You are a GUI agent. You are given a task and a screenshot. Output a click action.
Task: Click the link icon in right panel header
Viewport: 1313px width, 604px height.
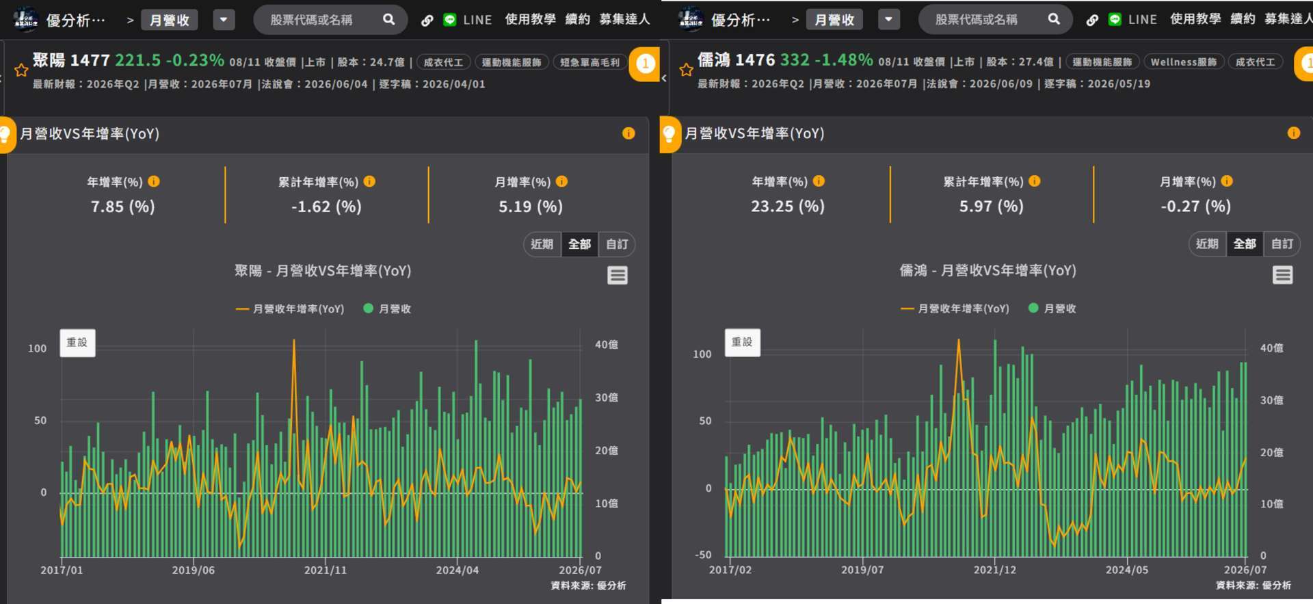(x=1092, y=20)
